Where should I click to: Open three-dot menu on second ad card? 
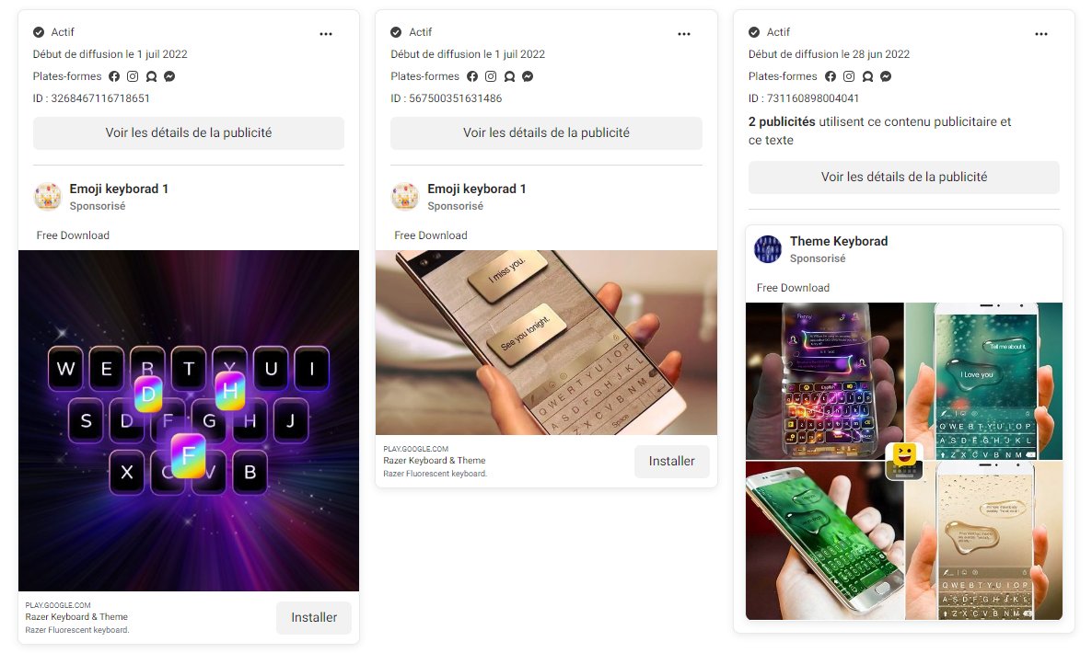coord(684,33)
